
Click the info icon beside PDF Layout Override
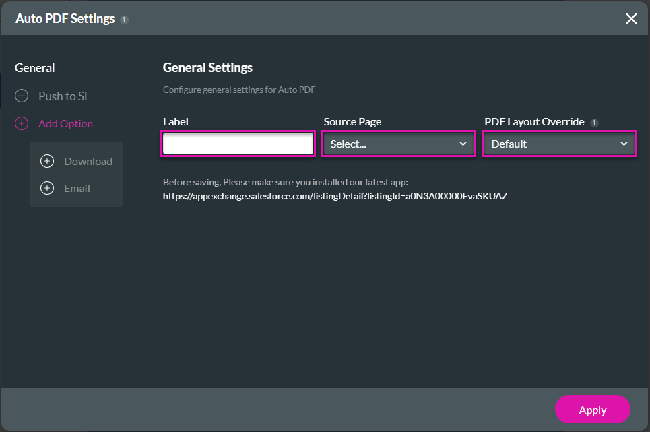[x=595, y=122]
